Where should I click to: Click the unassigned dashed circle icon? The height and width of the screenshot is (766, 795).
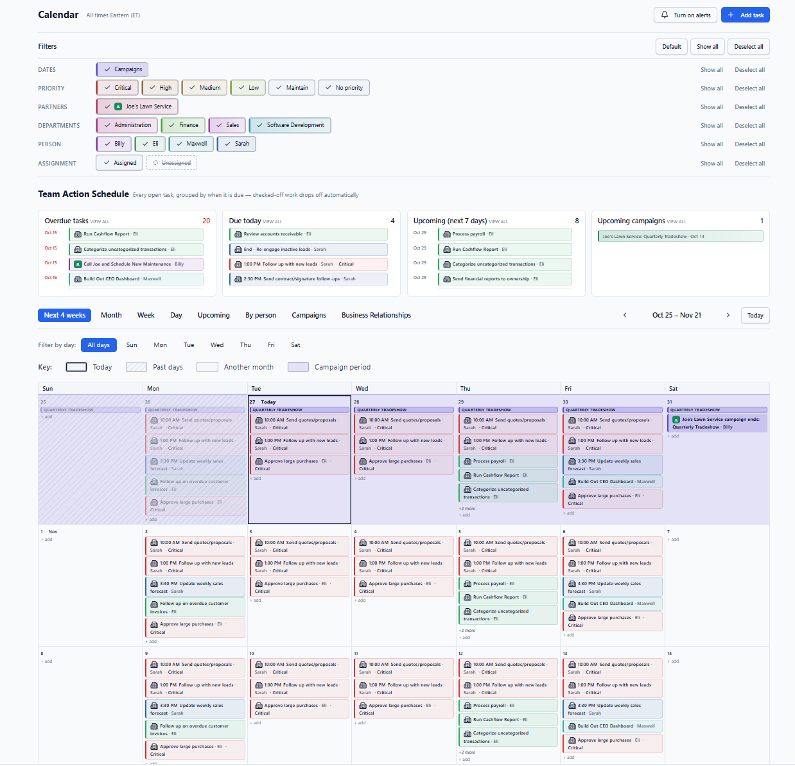coord(155,163)
